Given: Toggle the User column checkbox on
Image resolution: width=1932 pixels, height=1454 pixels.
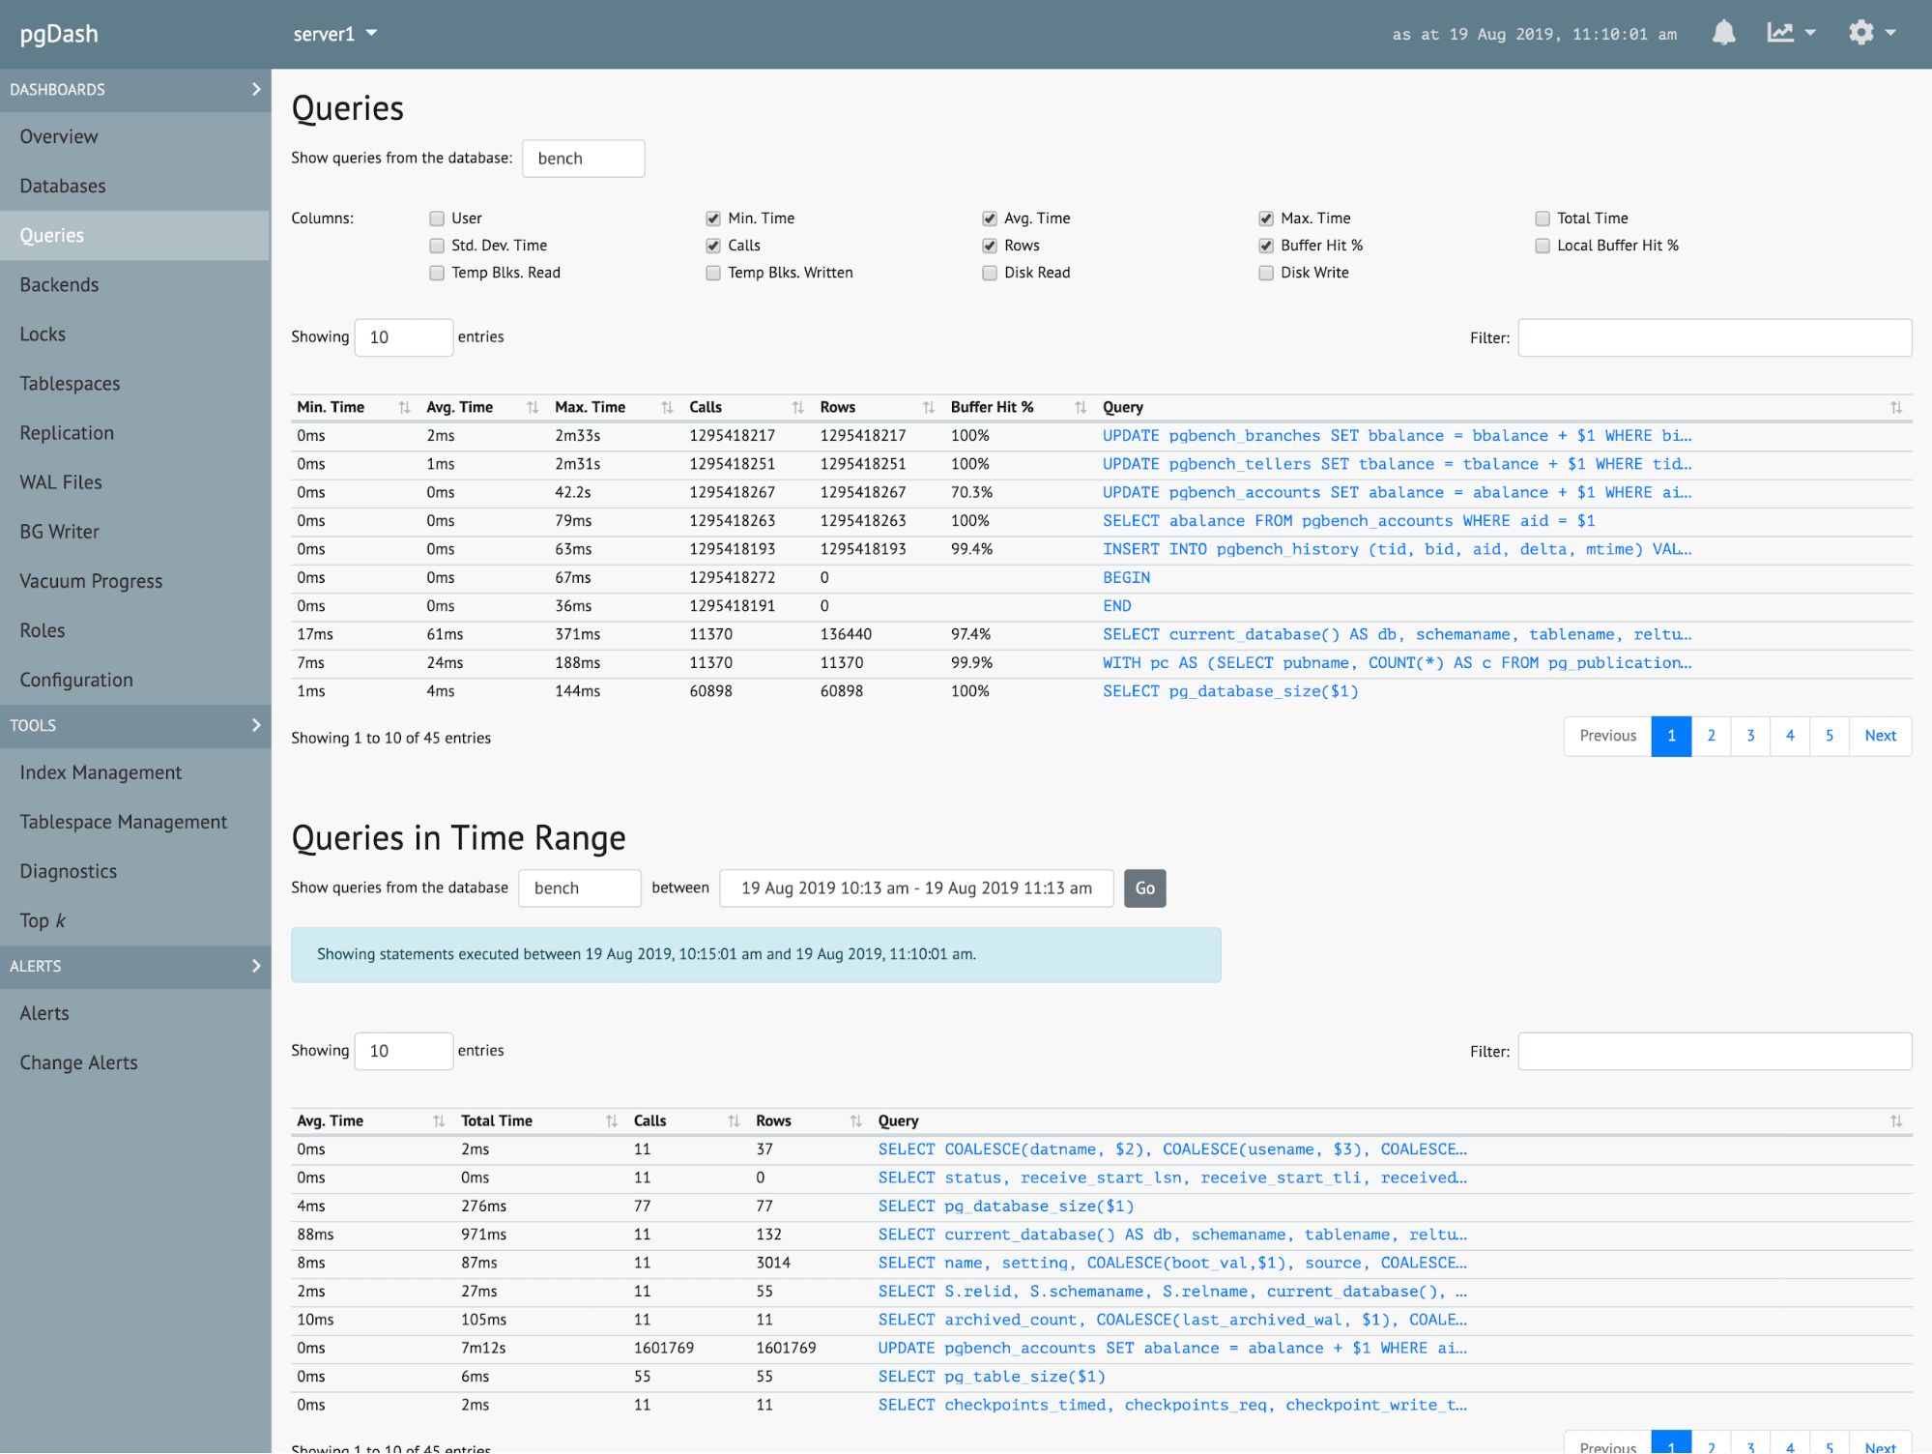Looking at the screenshot, I should coord(435,217).
